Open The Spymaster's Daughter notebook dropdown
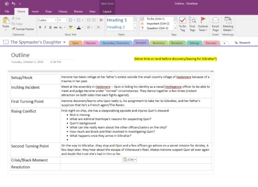This screenshot has width=258, height=187. (x=64, y=43)
